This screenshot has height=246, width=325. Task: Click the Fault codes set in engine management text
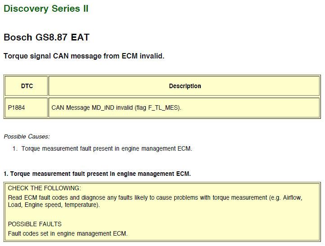pos(68,233)
